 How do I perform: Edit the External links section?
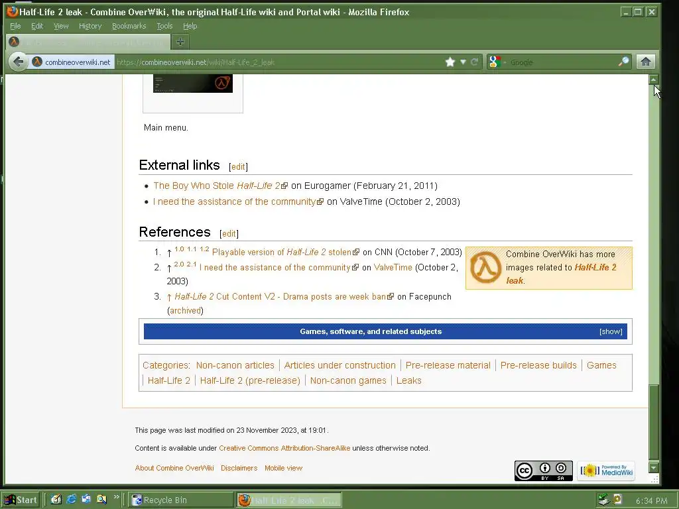pyautogui.click(x=238, y=166)
